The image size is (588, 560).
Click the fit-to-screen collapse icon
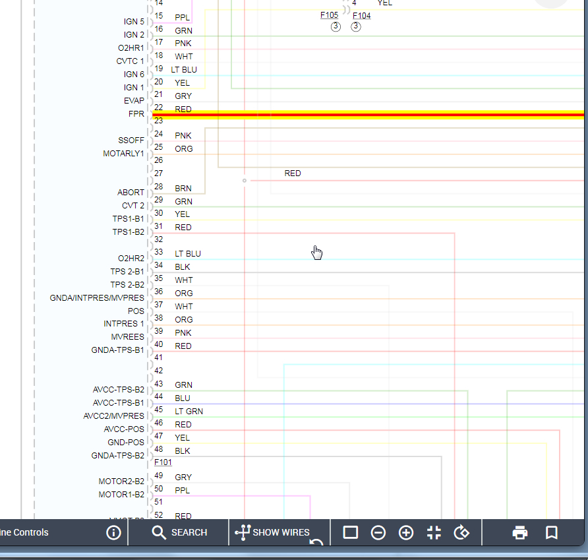coord(434,532)
